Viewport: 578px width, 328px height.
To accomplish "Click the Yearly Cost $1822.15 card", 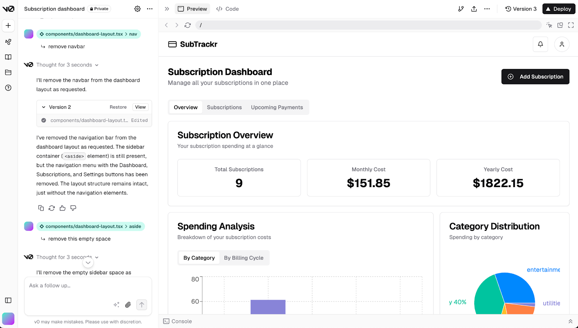I will tap(498, 178).
